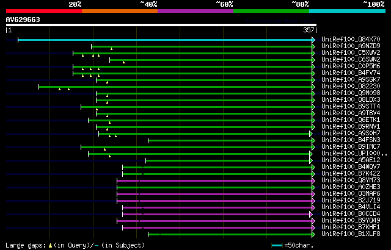Image resolution: width=391 pixels, height=250 pixels.
Task: Click the white start tick of O82230 alignment
Action: click(x=39, y=87)
